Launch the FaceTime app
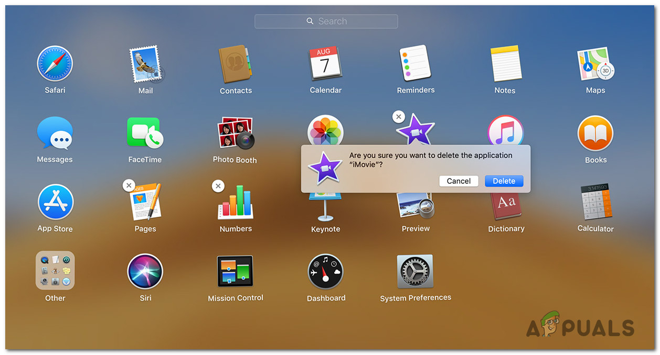Viewport: 660px width, 355px height. coord(145,133)
